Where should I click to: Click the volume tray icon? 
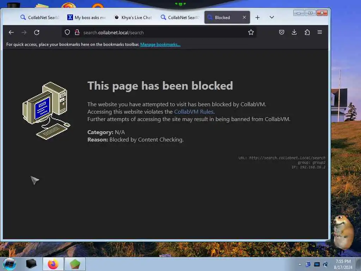point(325,264)
